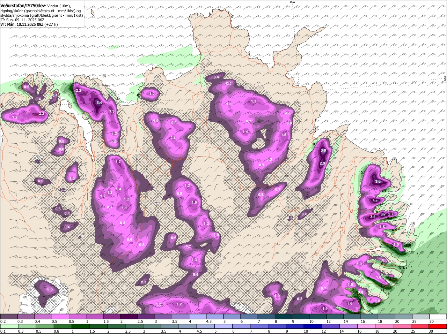Click the bottom pink swatch between 16 and 18

click(x=367, y=326)
